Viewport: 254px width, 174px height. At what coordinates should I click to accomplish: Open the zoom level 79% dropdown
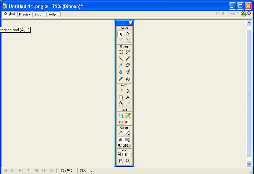pos(86,170)
